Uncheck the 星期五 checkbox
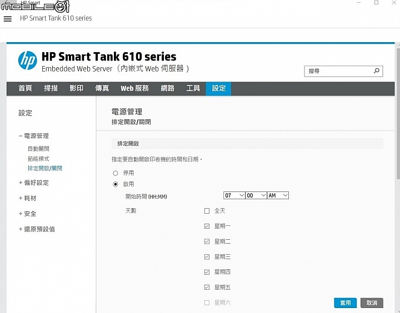The height and width of the screenshot is (313, 400). click(207, 287)
